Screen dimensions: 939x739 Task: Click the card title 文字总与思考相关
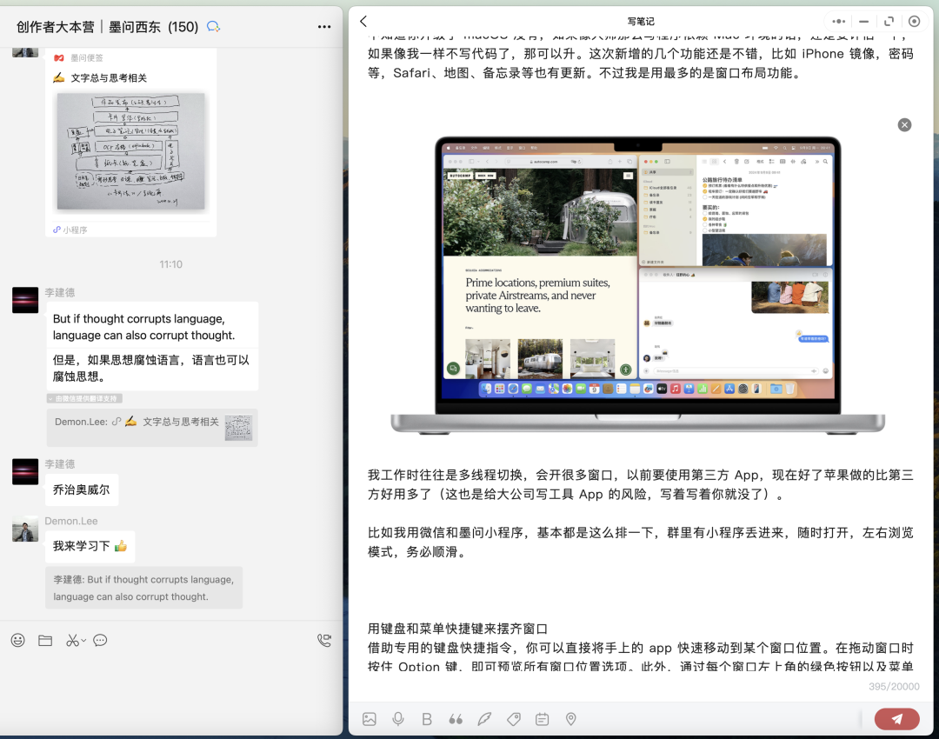pos(109,78)
